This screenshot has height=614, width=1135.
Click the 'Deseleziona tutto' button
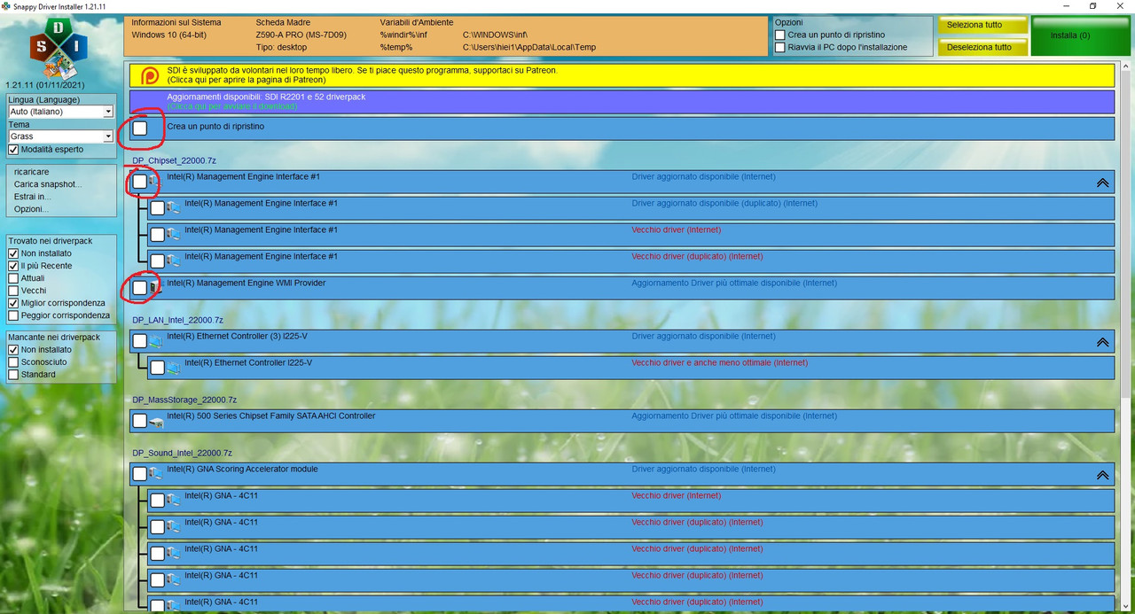pyautogui.click(x=982, y=47)
